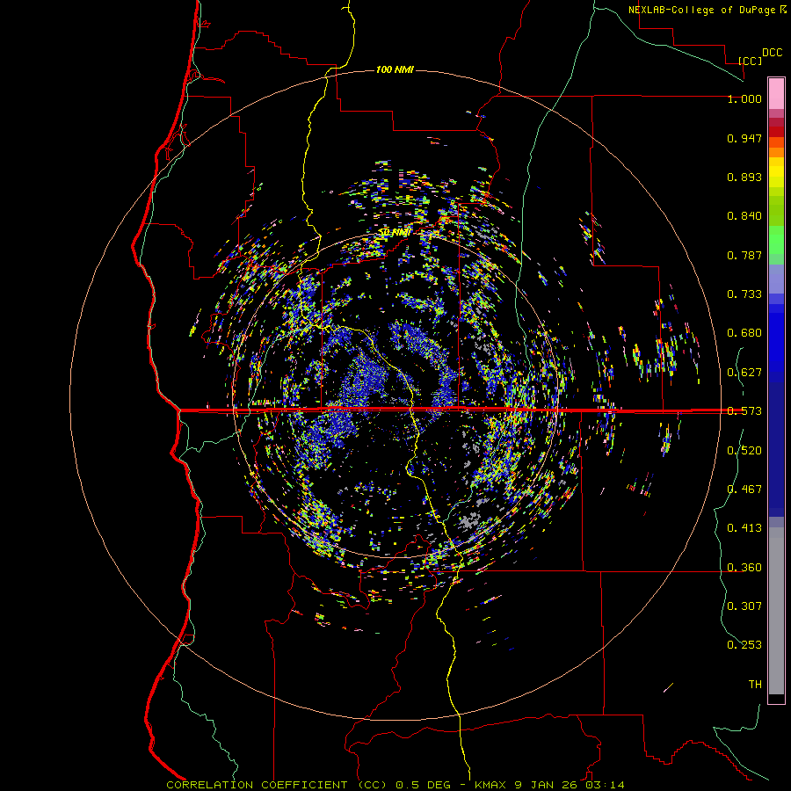791x791 pixels.
Task: Click the Correlation Coefficient KMAX caption text
Action: click(395, 785)
